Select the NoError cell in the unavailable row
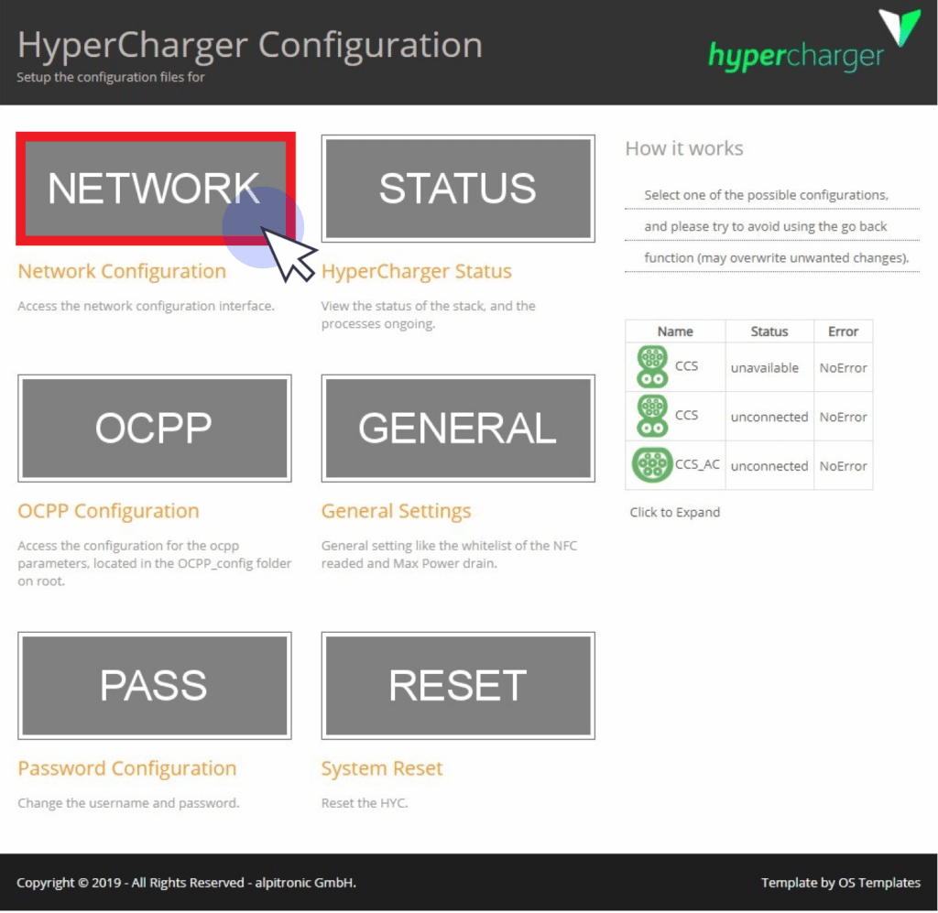Screen dimensions: 938x913 [x=843, y=368]
